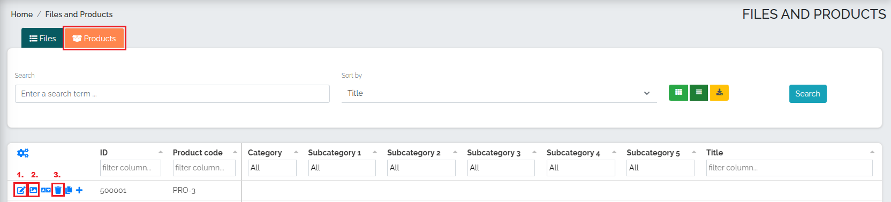Focus the 'Enter a search term' field
Viewport: 891px width, 202px height.
point(172,94)
